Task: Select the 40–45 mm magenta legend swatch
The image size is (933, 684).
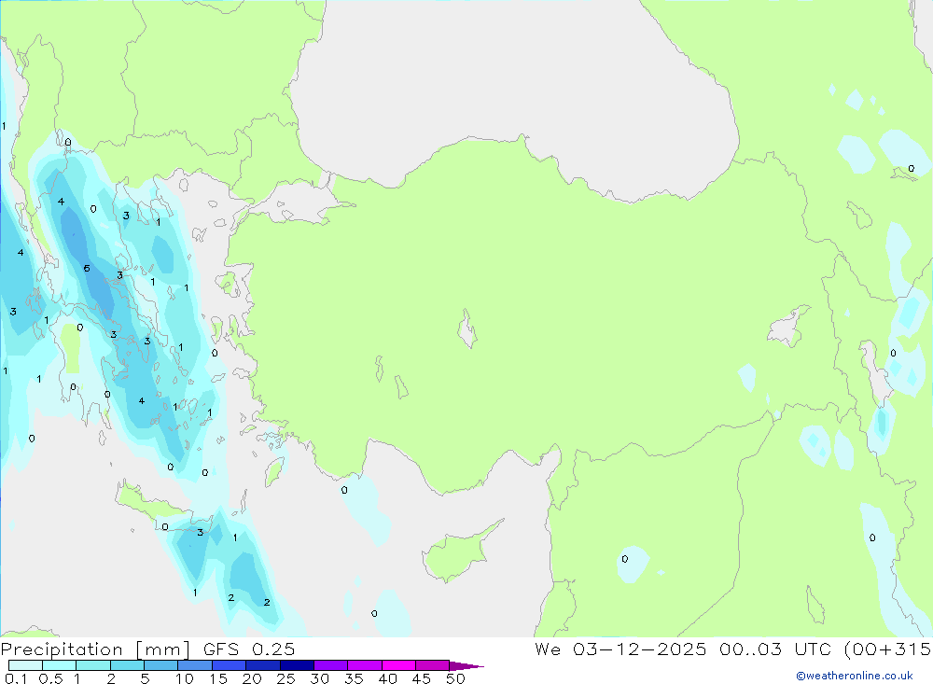Action: [x=398, y=665]
